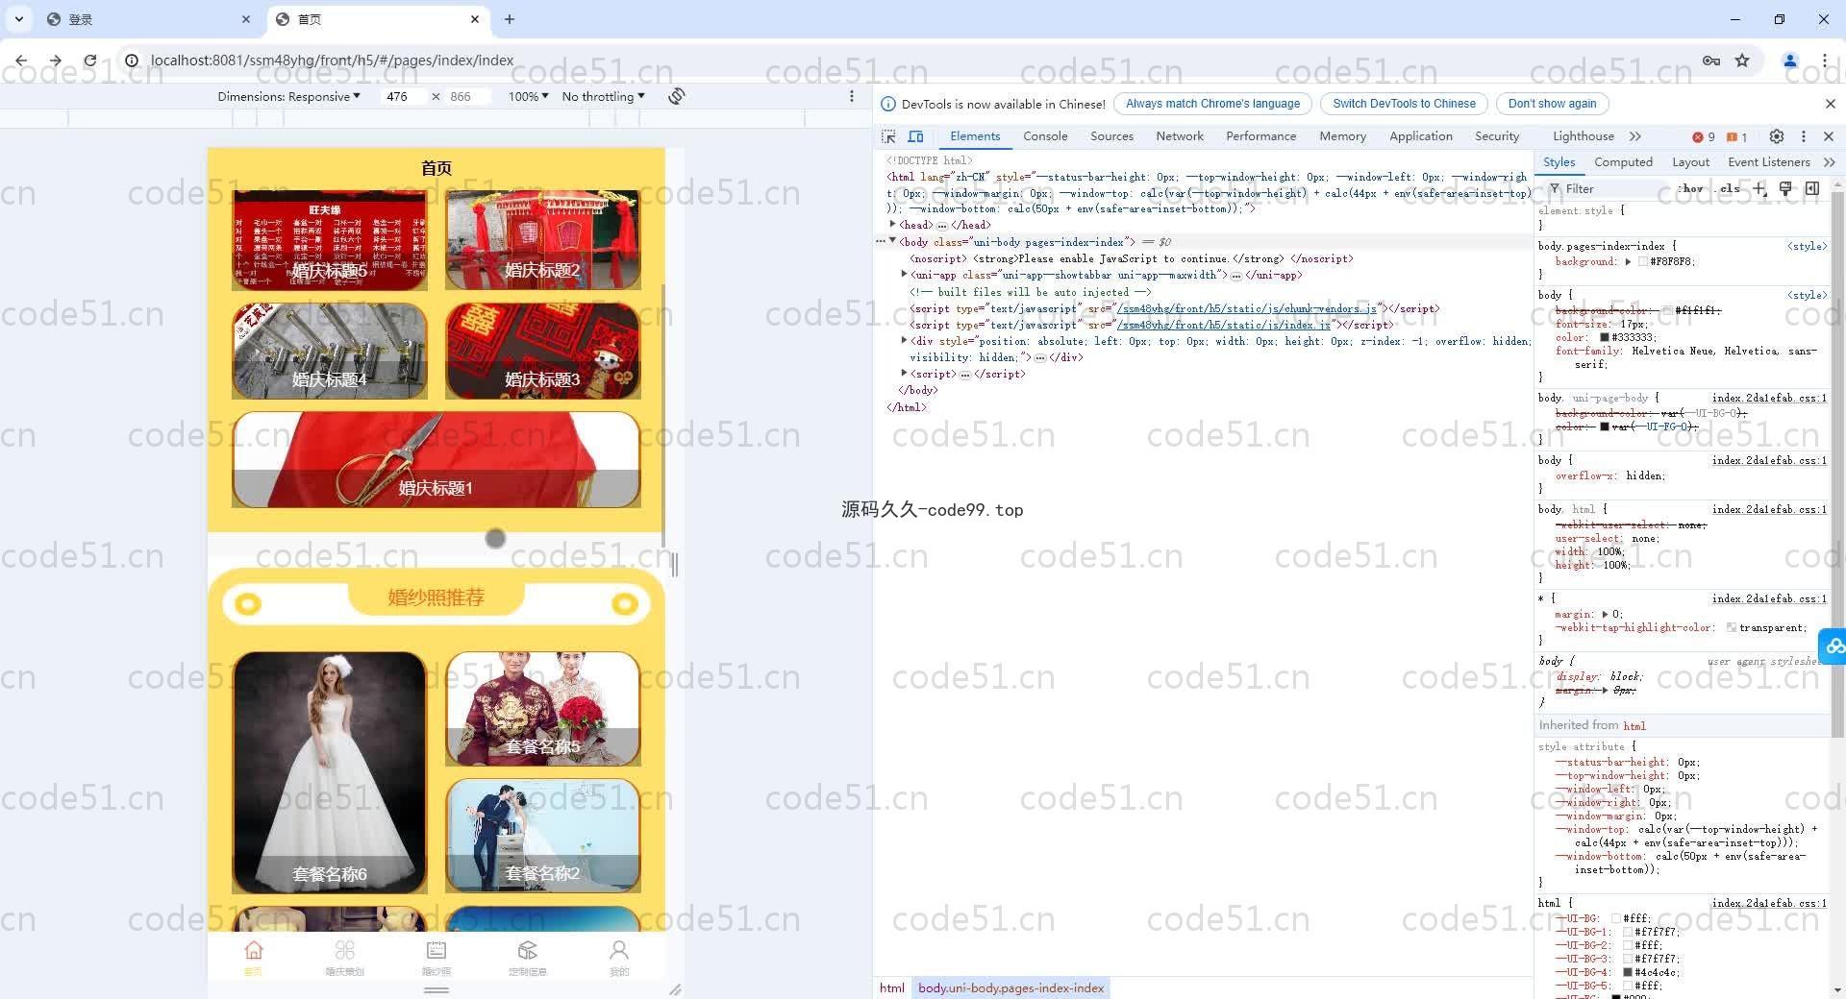
Task: Open chunk-vendors.js script link
Action: 1247,308
